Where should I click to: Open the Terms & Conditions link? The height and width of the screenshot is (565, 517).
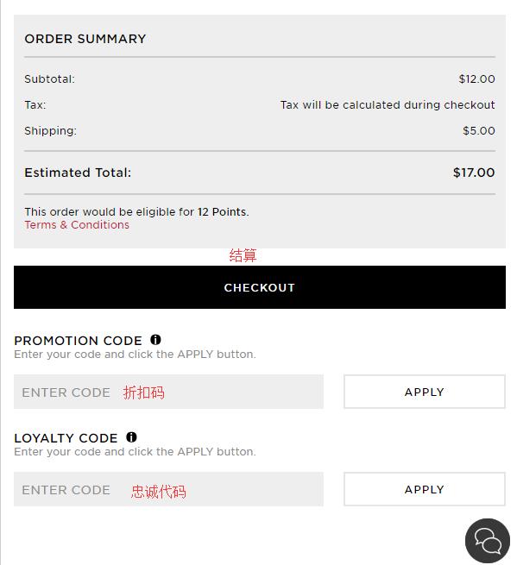[77, 225]
